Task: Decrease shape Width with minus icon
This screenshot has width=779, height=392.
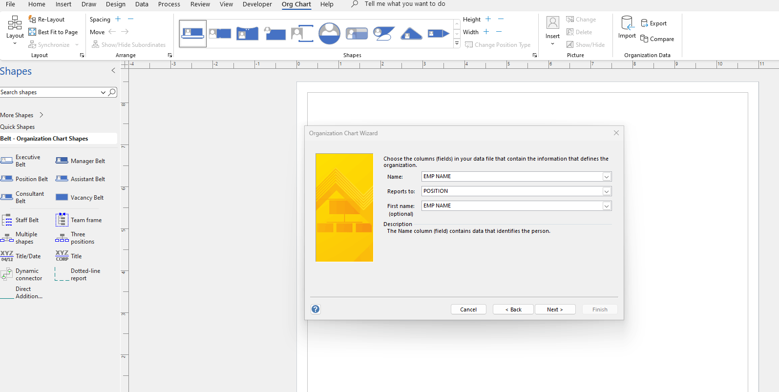Action: (x=499, y=32)
